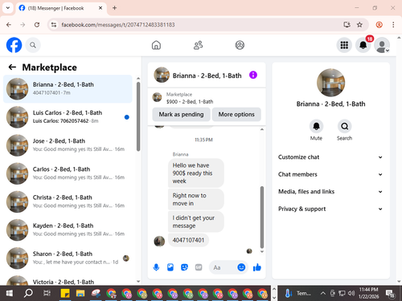
Task: Open the Windows Start menu
Action: [x=10, y=293]
